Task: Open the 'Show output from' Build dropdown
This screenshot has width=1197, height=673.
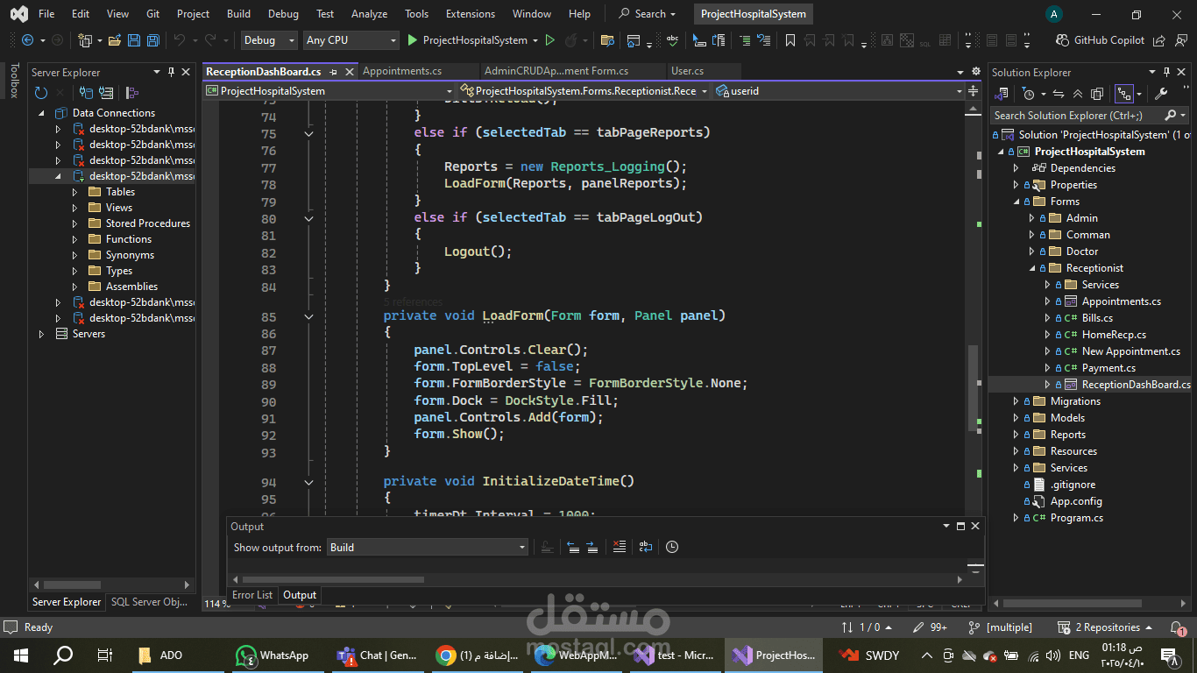Action: (428, 548)
